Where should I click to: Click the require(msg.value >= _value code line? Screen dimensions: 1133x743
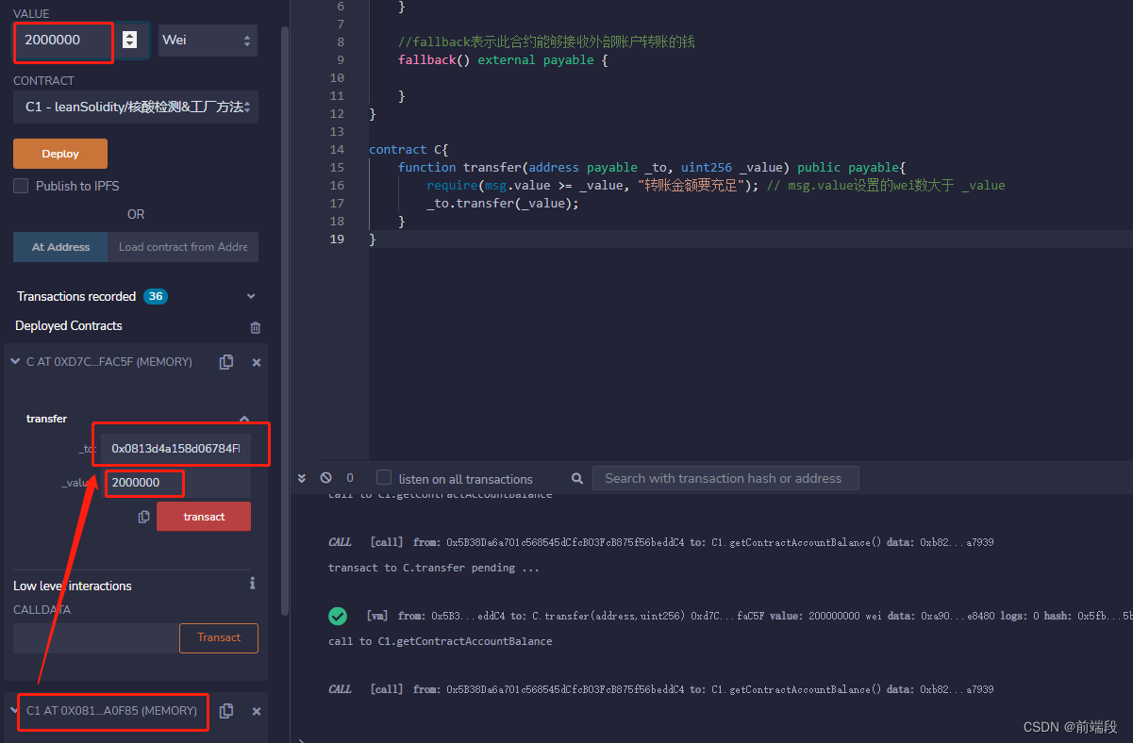[x=592, y=186]
